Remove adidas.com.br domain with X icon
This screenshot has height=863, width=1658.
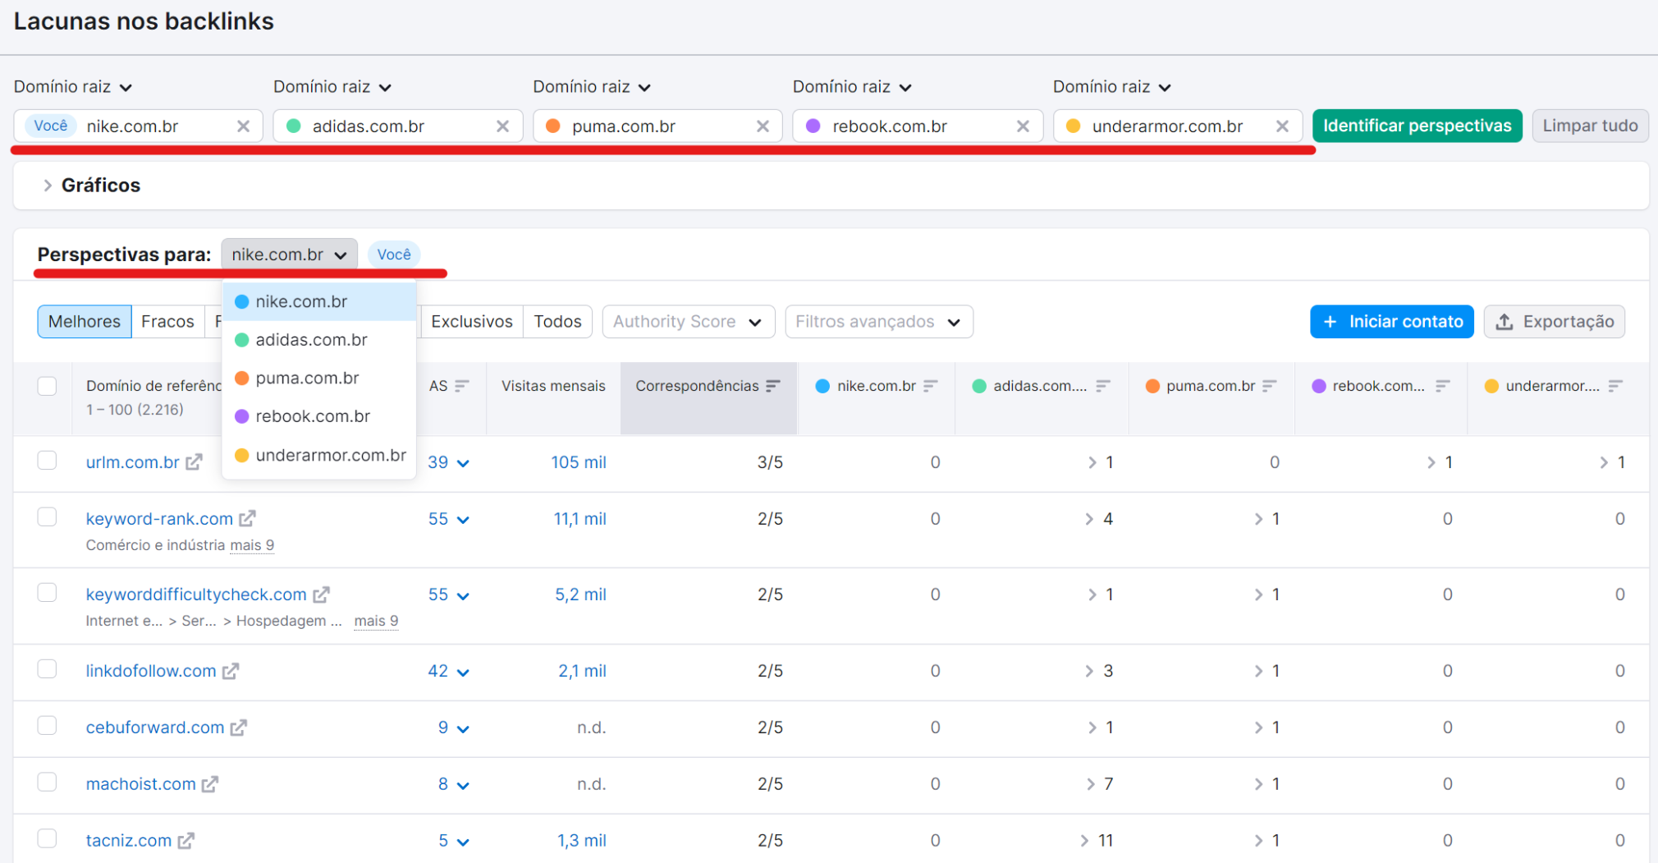(x=502, y=126)
